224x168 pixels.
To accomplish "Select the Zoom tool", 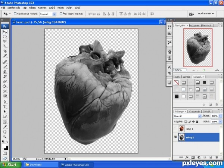I will pyautogui.click(x=5, y=137).
